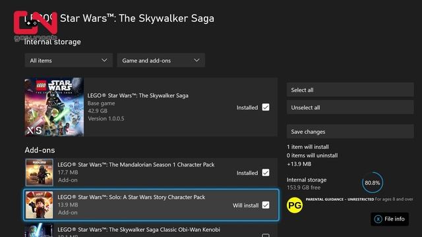Open the All items dropdown
This screenshot has height=237, width=422.
click(69, 61)
